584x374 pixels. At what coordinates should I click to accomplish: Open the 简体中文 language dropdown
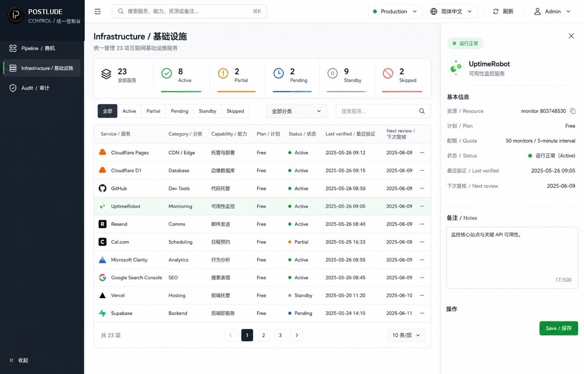pos(452,11)
